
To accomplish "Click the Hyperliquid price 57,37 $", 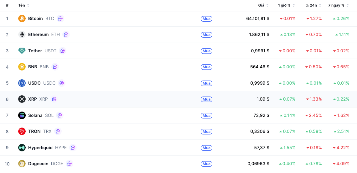I will [262, 148].
